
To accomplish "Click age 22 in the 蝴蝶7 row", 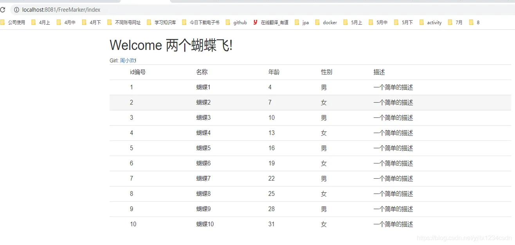I will 272,179.
